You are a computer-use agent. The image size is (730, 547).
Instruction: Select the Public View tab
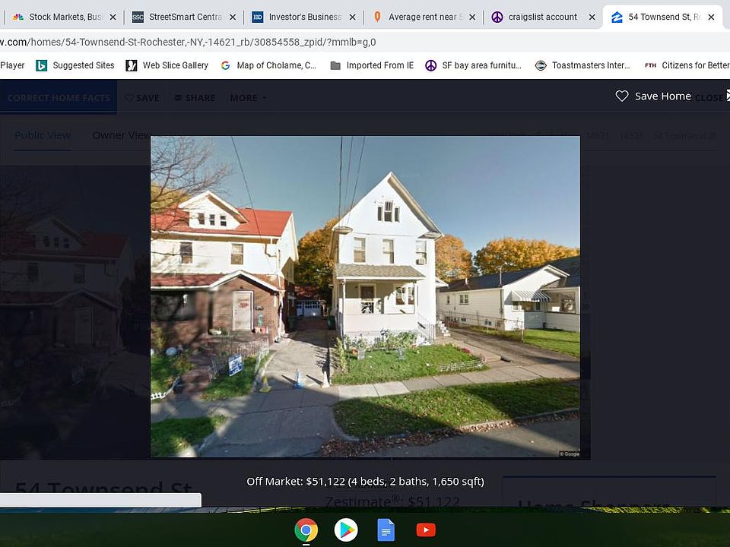click(x=43, y=135)
